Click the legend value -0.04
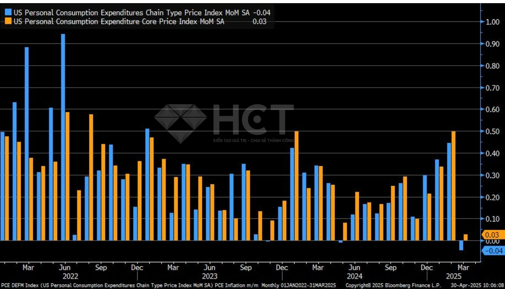This screenshot has height=289, width=505. point(262,13)
